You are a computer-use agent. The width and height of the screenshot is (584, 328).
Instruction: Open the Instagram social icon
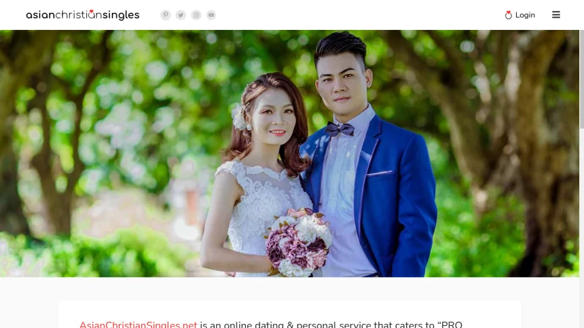(x=196, y=15)
